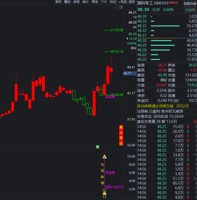Click the 净资 value 9.22
The image size is (197, 200).
click(x=163, y=96)
